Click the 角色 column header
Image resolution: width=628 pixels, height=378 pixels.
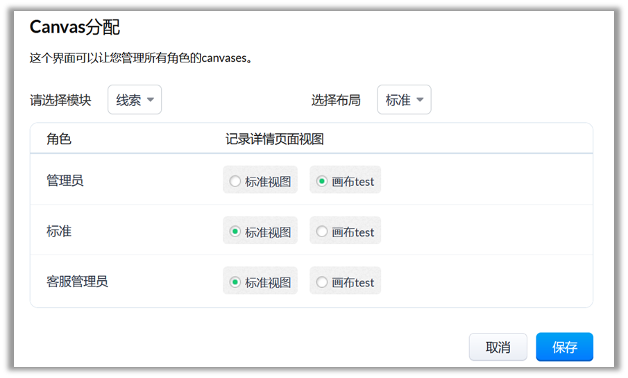click(59, 139)
